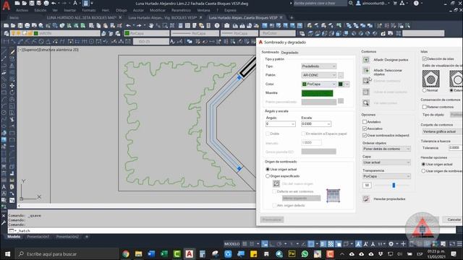
Task: Toggle the Anotativo checkbox
Action: point(365,122)
